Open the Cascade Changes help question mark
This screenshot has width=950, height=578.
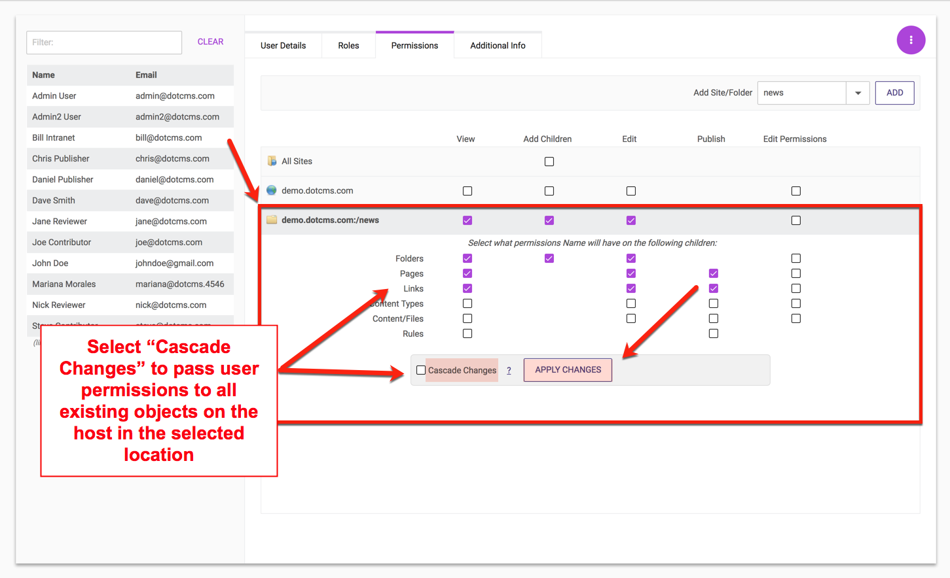click(x=509, y=370)
